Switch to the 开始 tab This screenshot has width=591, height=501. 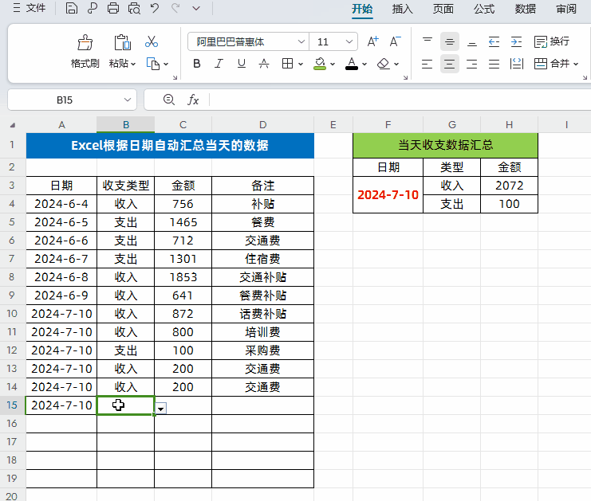click(x=362, y=9)
